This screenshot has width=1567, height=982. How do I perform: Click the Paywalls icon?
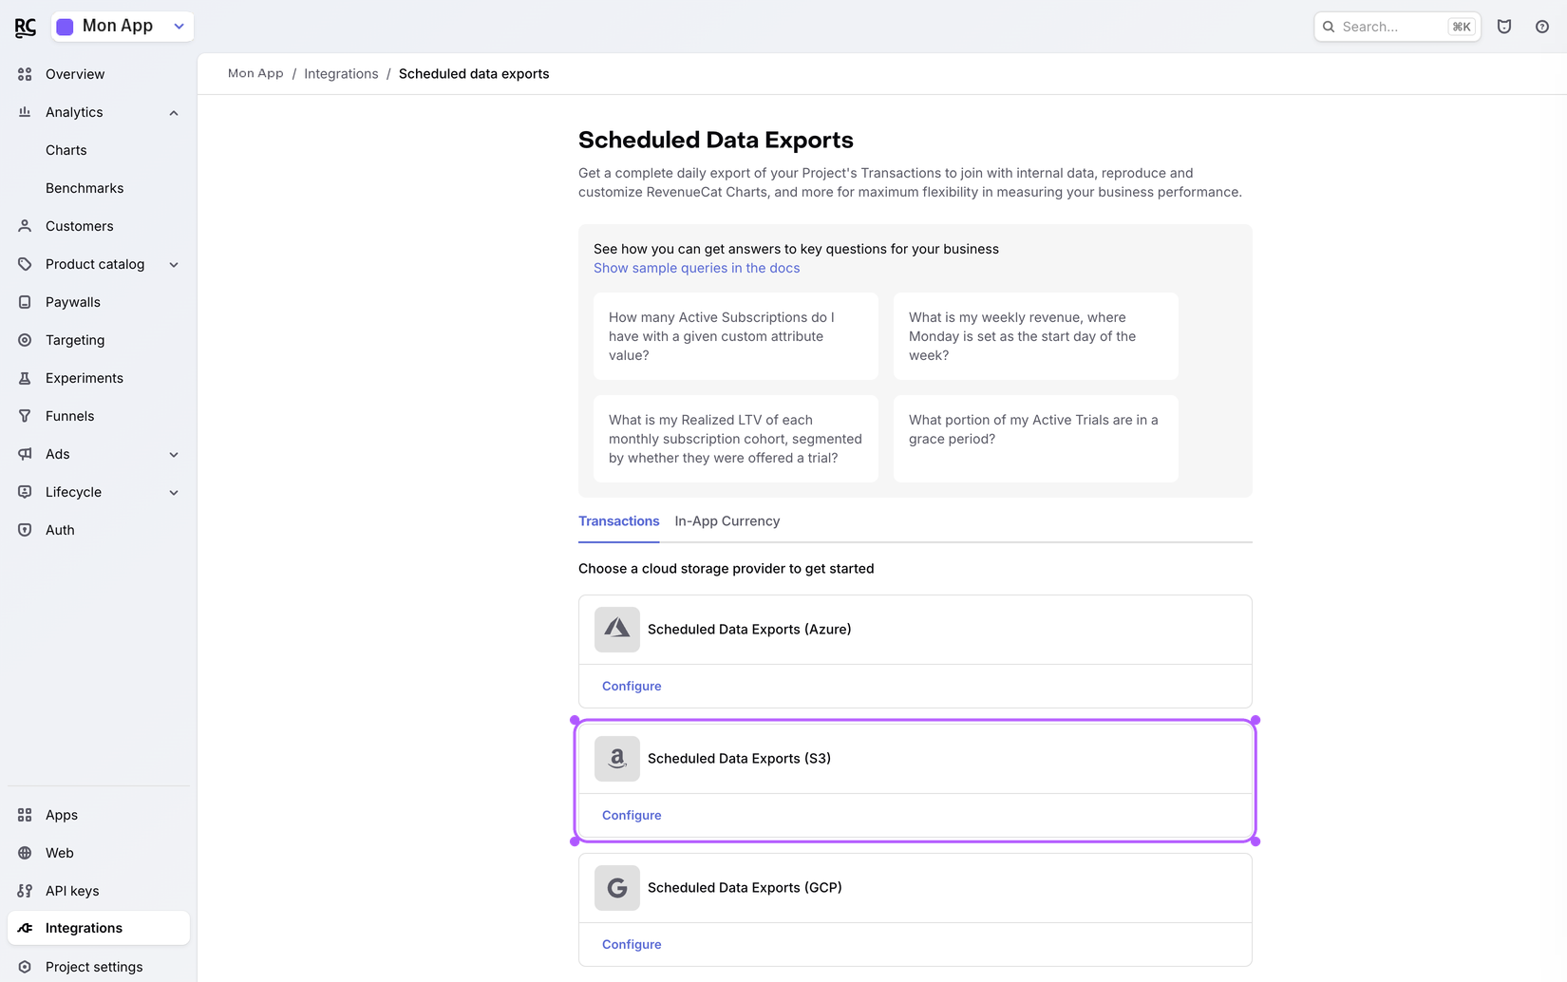tap(25, 302)
